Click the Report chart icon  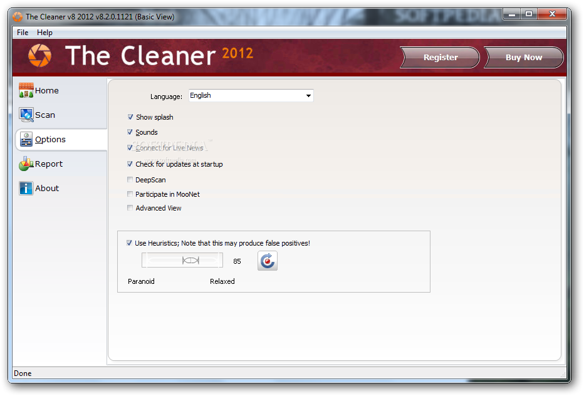(26, 164)
